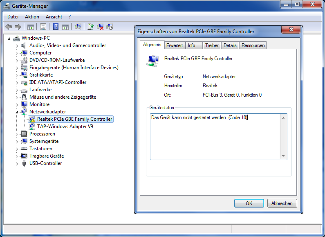
Task: Click the Forward arrow toolbar icon
Action: pos(18,27)
